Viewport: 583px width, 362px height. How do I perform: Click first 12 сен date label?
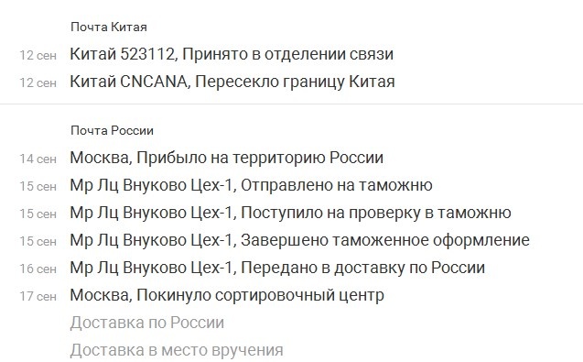pos(38,56)
